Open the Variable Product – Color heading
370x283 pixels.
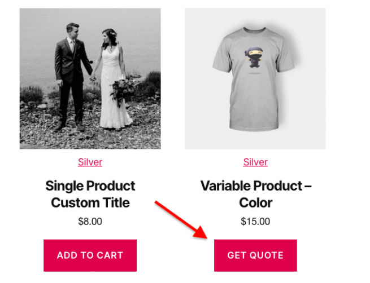click(x=255, y=194)
